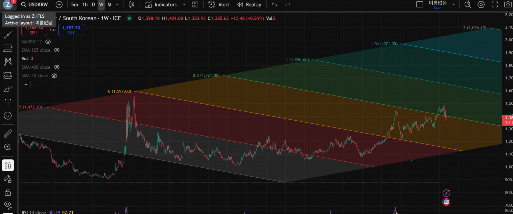The image size is (513, 214).
Task: Expand the layout name dropdown arrow
Action: click(x=454, y=4)
